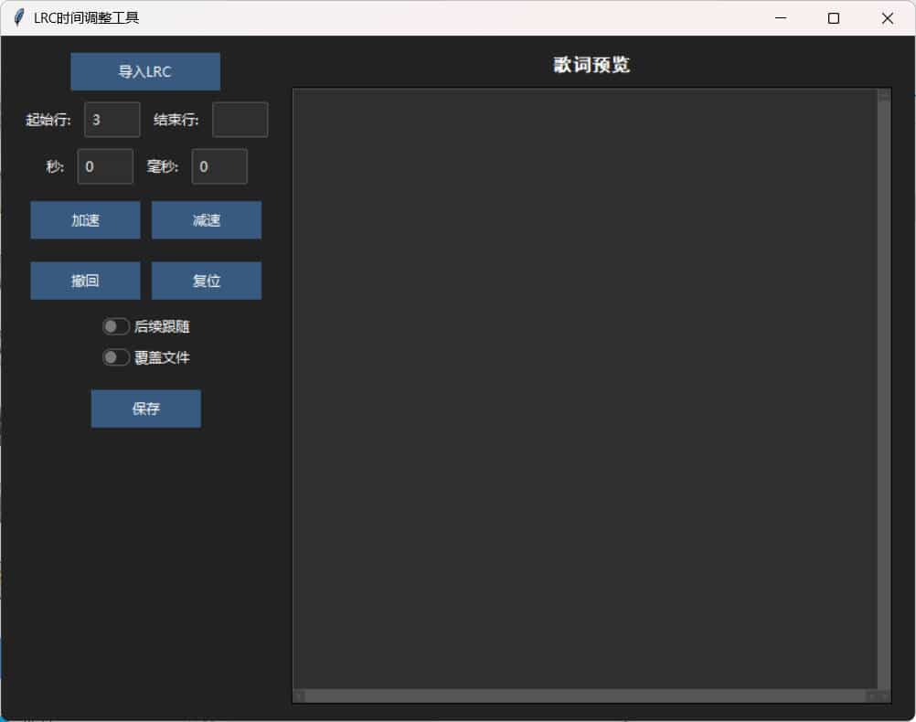Image resolution: width=916 pixels, height=722 pixels.
Task: Click the 撤回 undo button
Action: (x=85, y=281)
